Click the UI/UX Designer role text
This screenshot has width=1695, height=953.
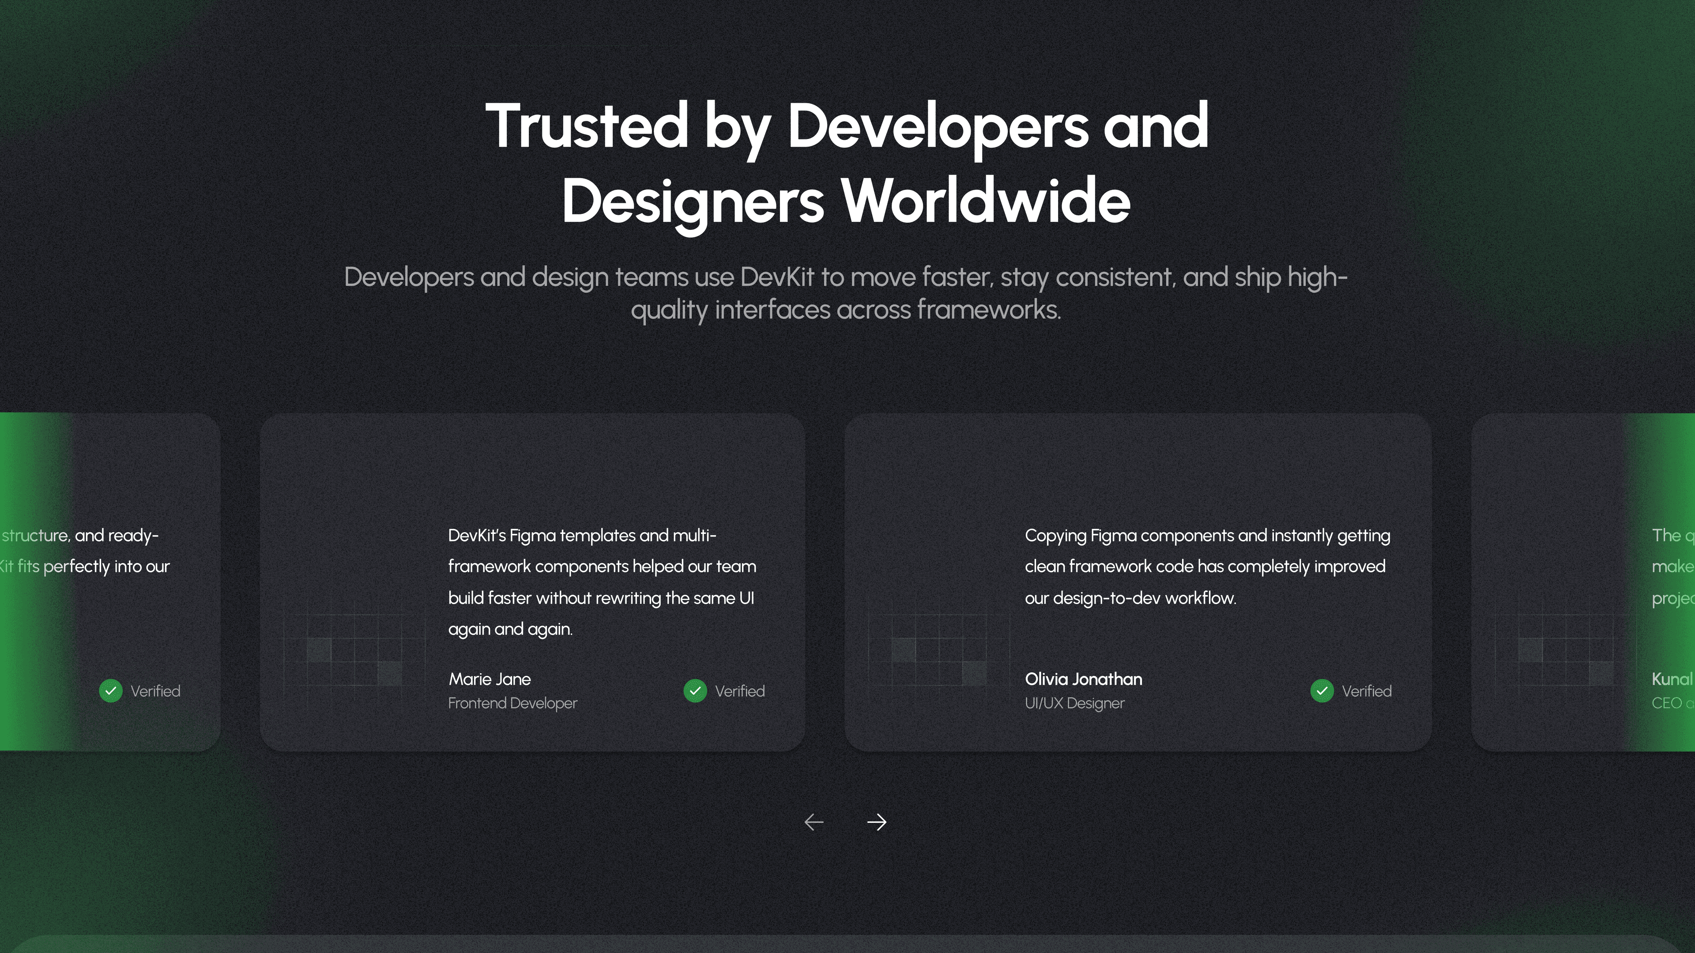1075,703
